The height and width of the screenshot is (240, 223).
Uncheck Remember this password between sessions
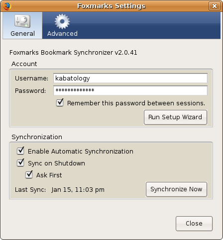(x=60, y=103)
